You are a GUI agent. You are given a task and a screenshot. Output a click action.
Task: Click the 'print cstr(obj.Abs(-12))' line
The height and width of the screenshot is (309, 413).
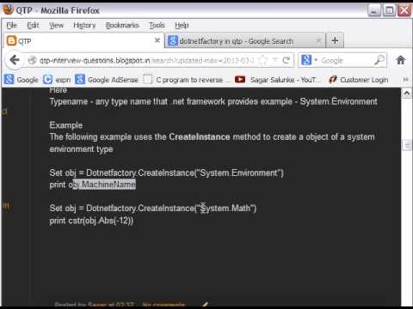91,221
